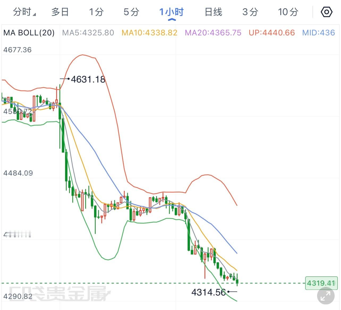Click the MID:436 value

pos(319,33)
